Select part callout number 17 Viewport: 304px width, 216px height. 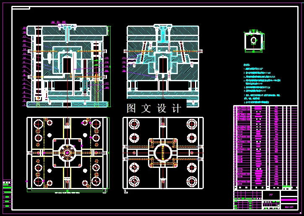[x=24, y=36]
